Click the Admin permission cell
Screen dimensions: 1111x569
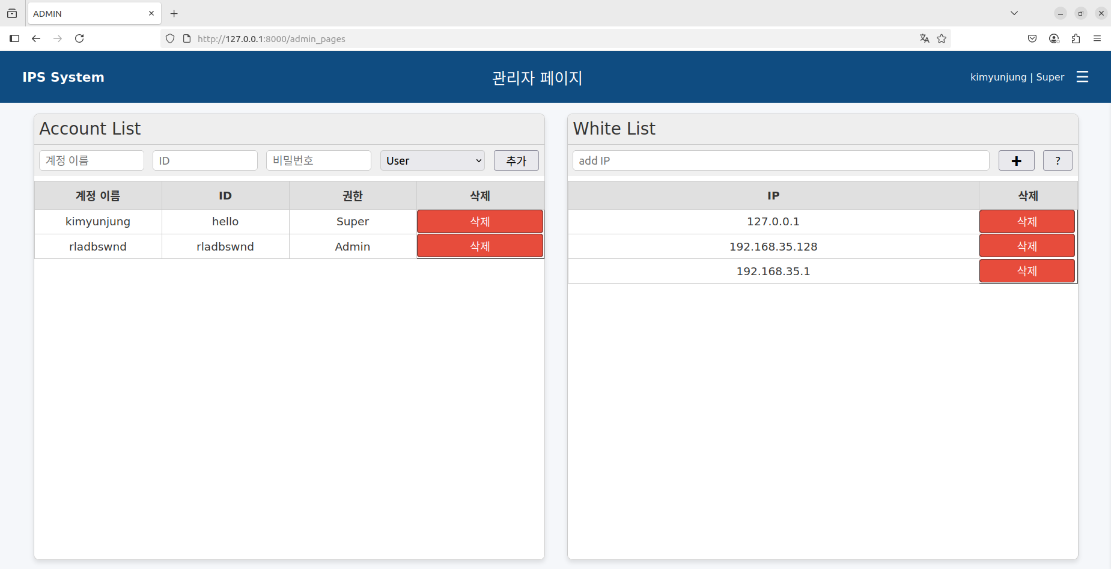tap(353, 246)
